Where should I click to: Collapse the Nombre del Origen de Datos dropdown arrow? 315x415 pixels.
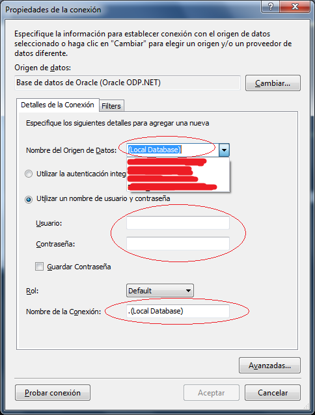(x=224, y=150)
